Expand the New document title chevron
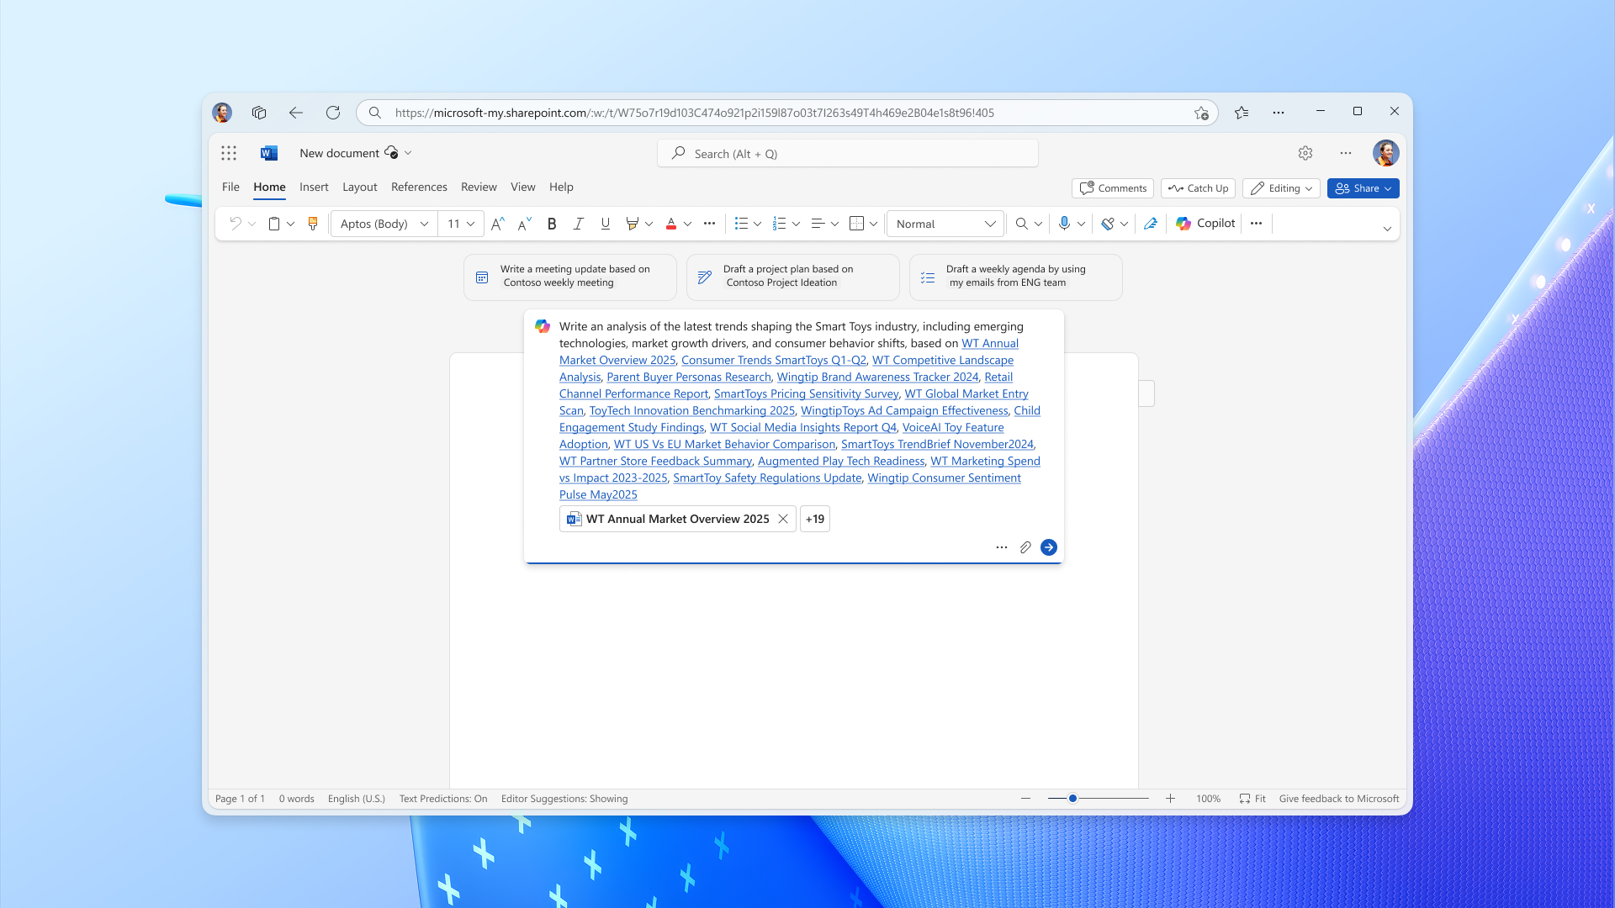Viewport: 1615px width, 908px height. tap(408, 153)
